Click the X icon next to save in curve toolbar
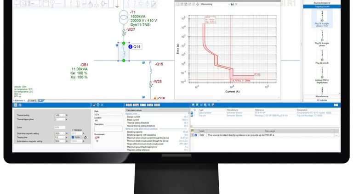Viewport: 353px width, 194px height. (x=236, y=4)
